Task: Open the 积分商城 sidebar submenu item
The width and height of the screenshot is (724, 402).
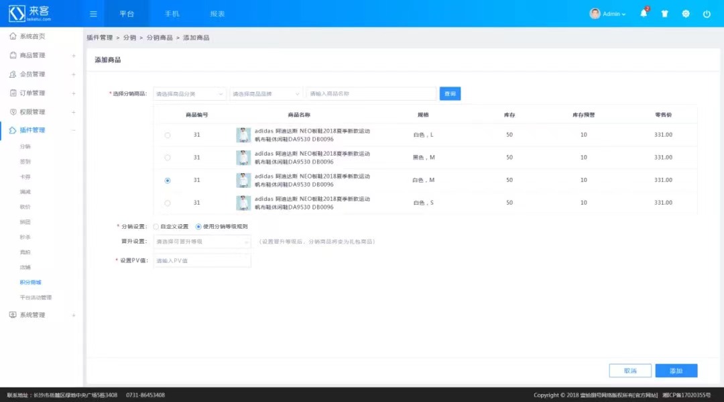Action: pos(30,283)
